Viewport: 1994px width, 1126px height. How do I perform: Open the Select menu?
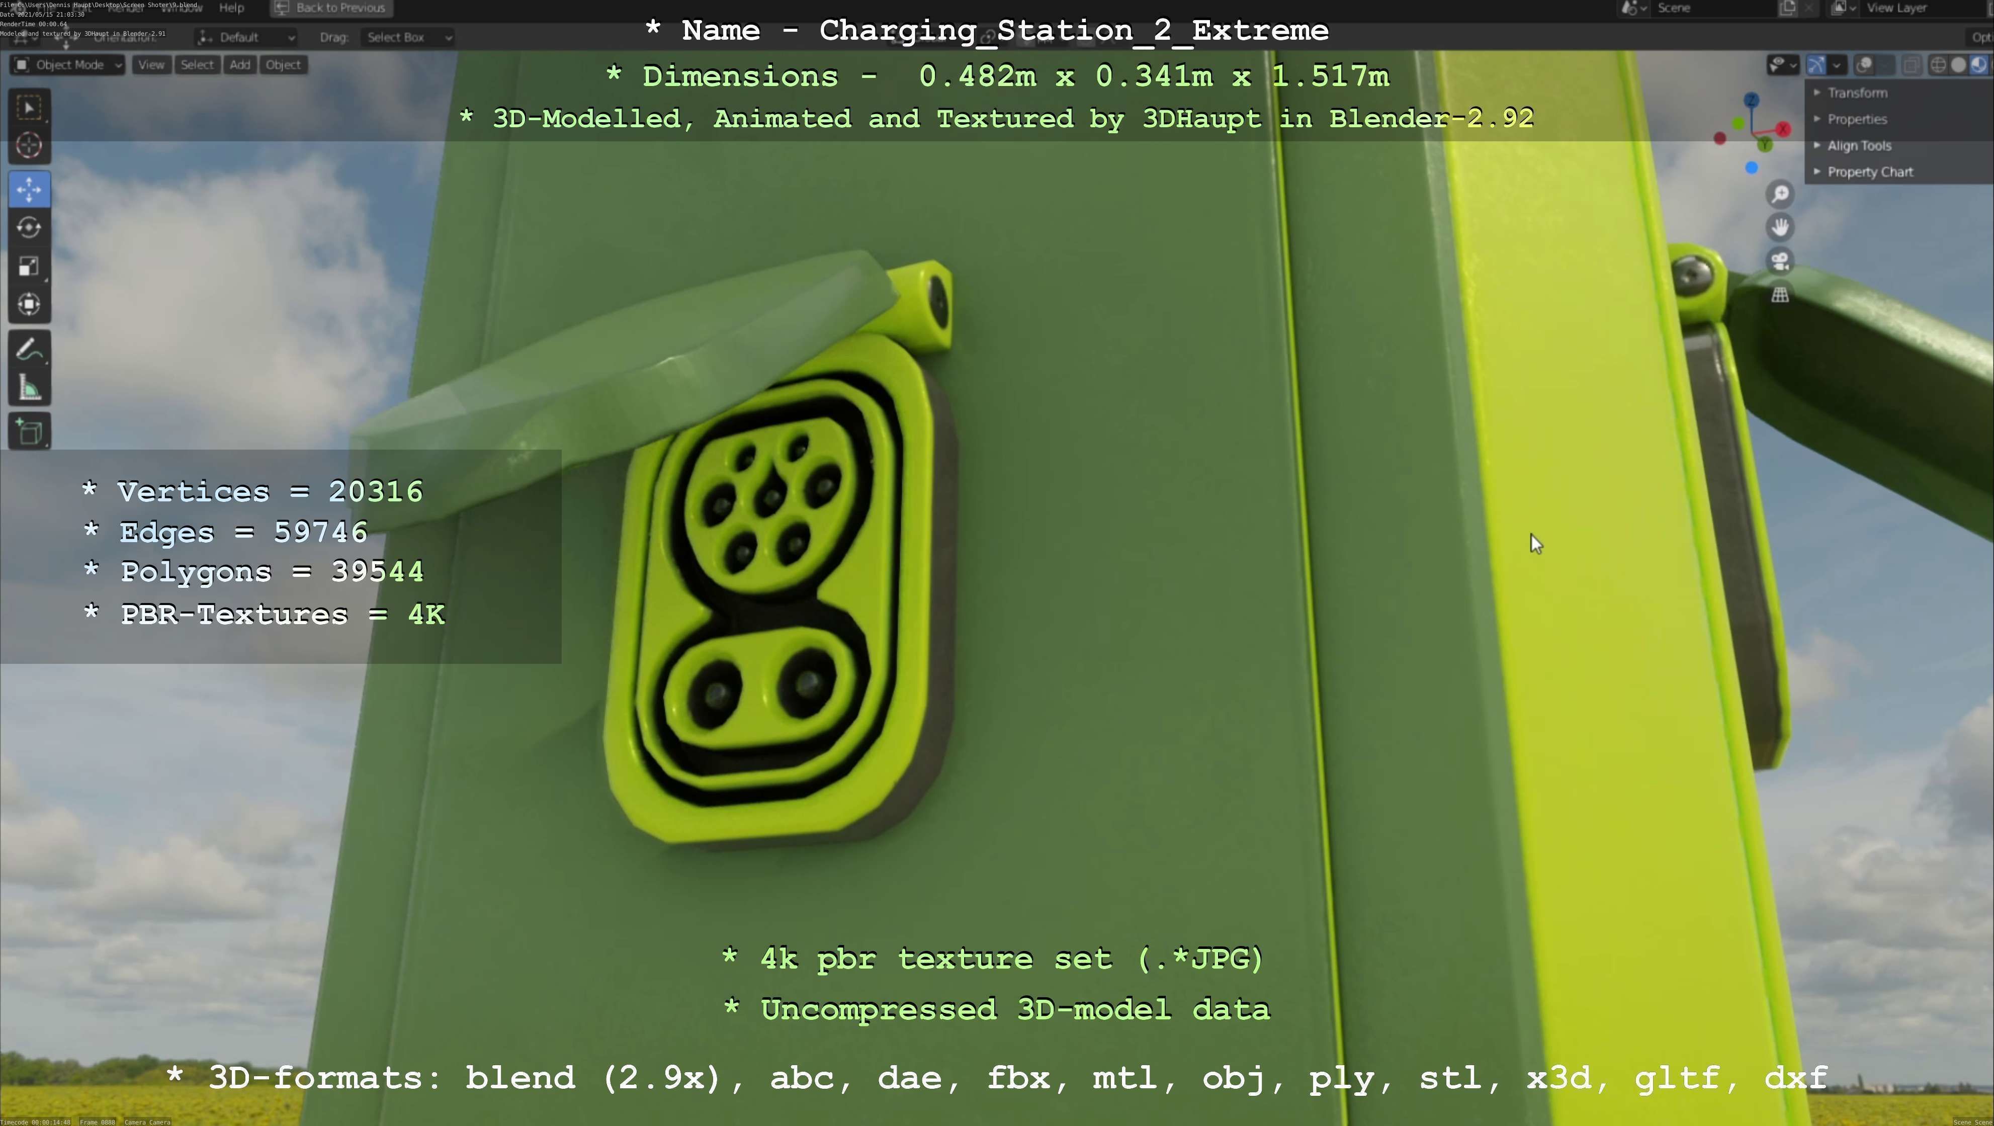point(197,65)
